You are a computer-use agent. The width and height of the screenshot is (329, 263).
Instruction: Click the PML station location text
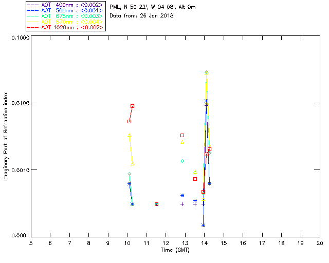pos(153,7)
